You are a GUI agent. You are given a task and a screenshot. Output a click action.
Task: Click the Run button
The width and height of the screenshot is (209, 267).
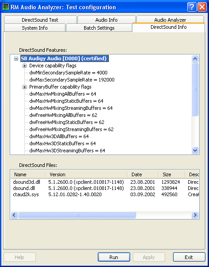(x=114, y=257)
